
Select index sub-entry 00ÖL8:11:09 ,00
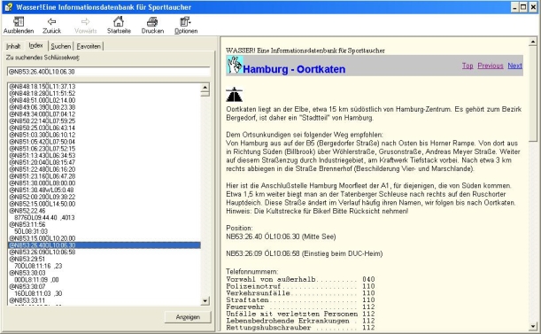coord(36,280)
